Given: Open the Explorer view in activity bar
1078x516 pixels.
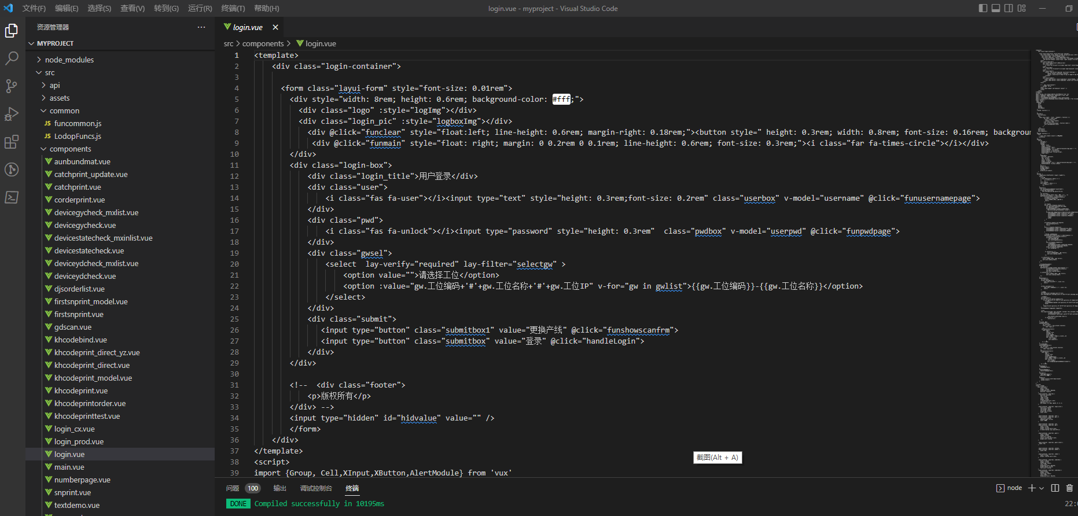Looking at the screenshot, I should [x=12, y=30].
